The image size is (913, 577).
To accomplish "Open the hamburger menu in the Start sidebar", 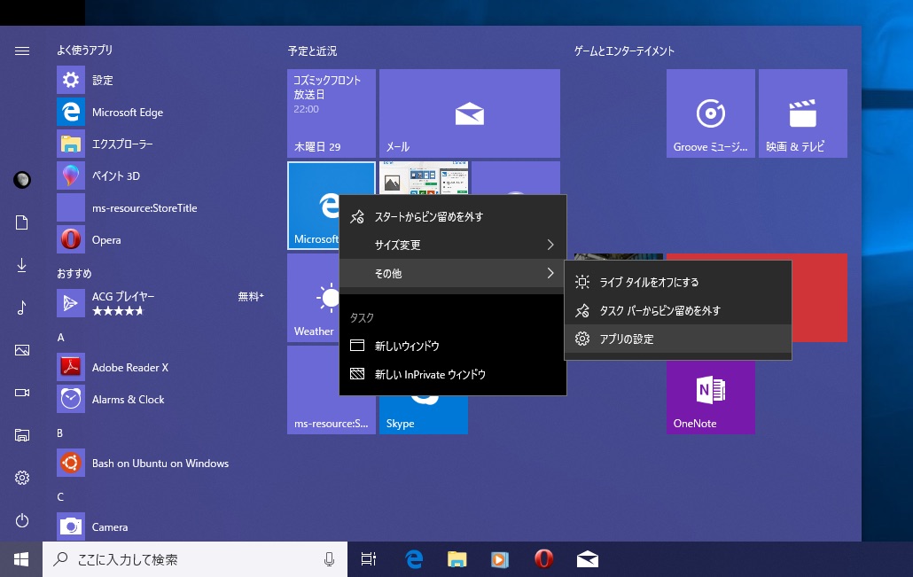I will 22,51.
